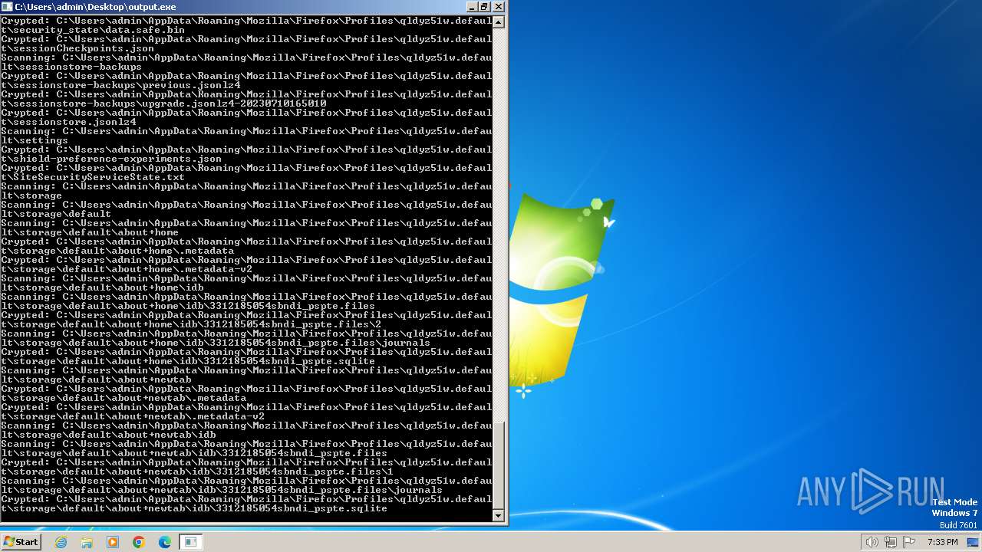Click the 'about+newtab\idb\3312185054sbndi_pspte.files\journals' line
This screenshot has width=982, height=552.
click(222, 490)
